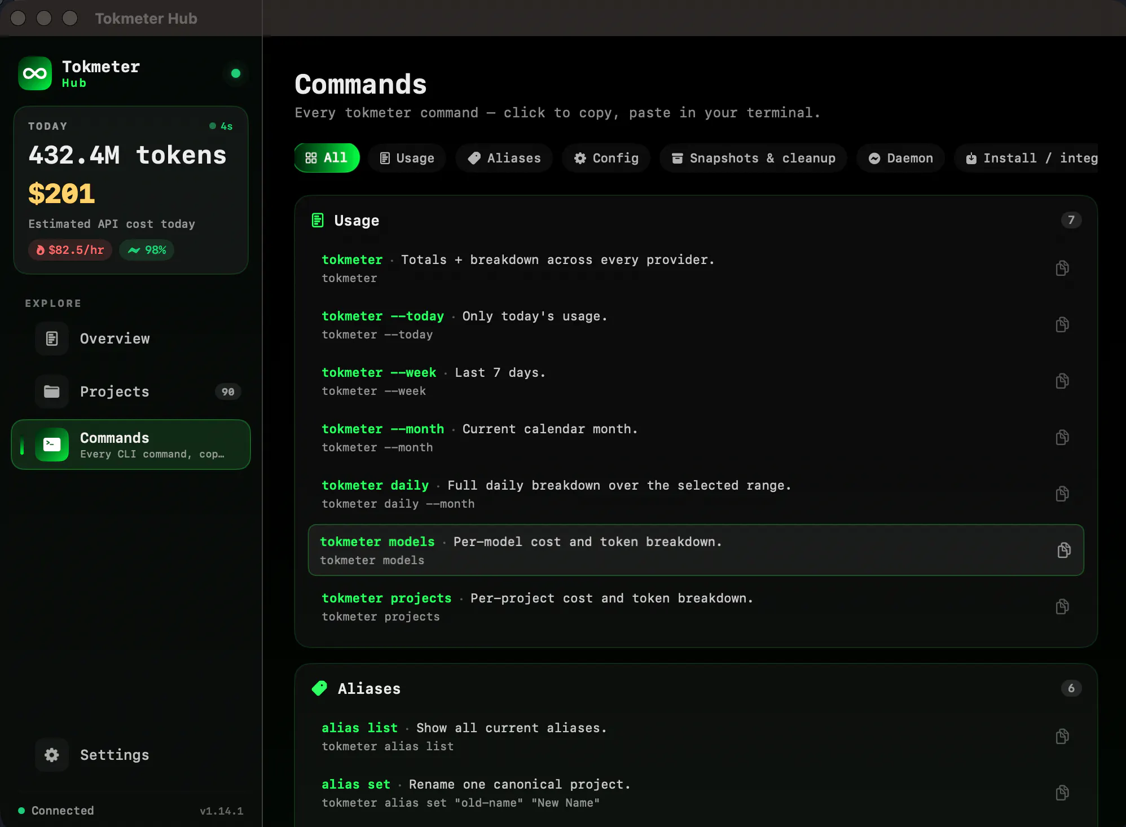Click the Usage section header icon
This screenshot has height=827, width=1126.
318,220
